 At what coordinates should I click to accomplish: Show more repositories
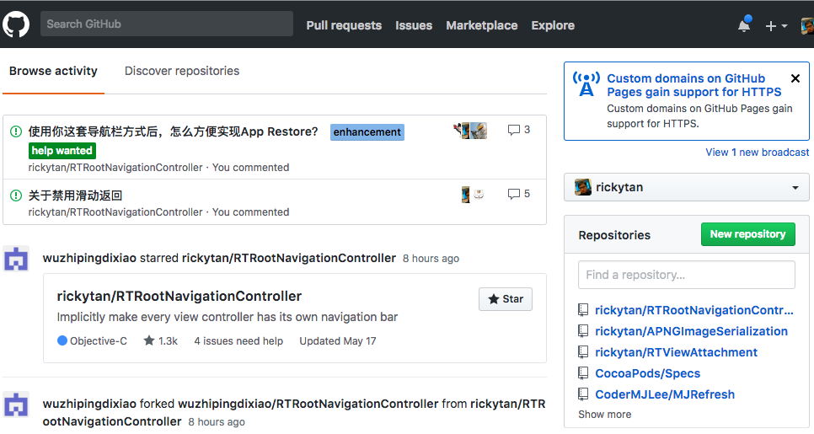605,415
